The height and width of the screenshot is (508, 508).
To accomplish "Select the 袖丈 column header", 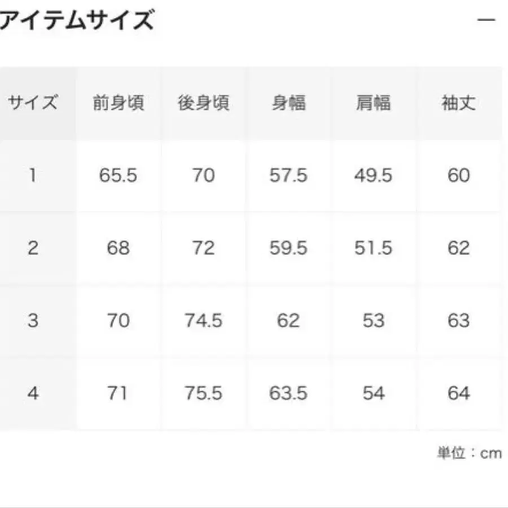I will tap(458, 102).
